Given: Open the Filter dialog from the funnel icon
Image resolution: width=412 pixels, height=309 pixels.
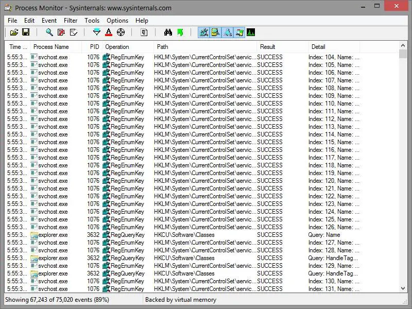Looking at the screenshot, I should click(x=96, y=32).
